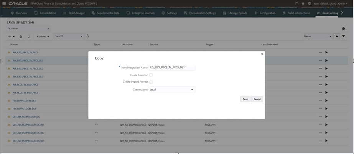Viewport: 354px width, 154px height.
Task: Enable the Create Location checkbox
Action: (x=151, y=75)
